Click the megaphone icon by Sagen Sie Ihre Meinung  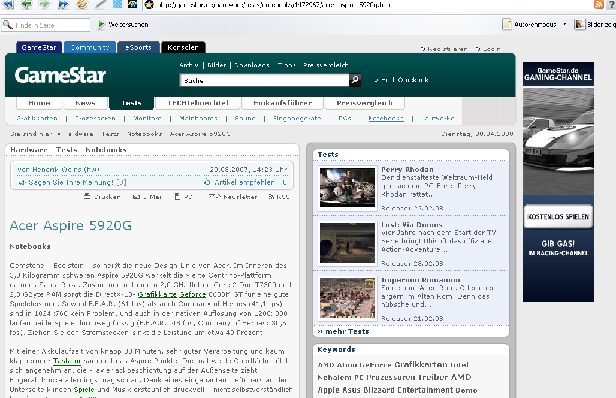click(22, 182)
